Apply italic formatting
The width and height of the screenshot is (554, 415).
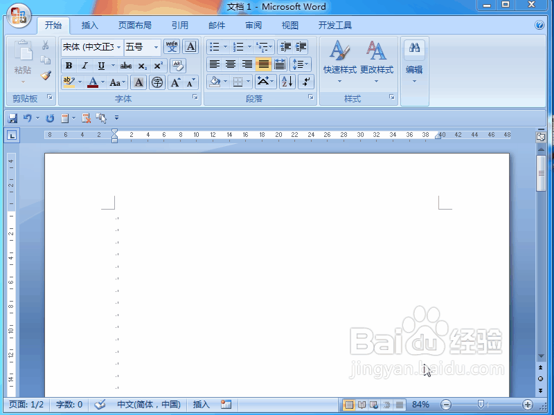84,65
